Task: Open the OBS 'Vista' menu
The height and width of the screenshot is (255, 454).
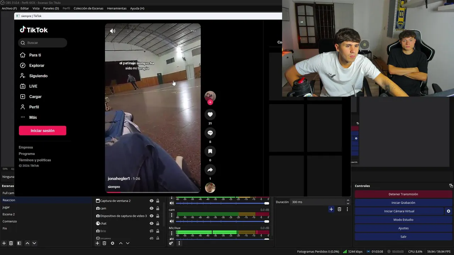Action: [x=36, y=8]
